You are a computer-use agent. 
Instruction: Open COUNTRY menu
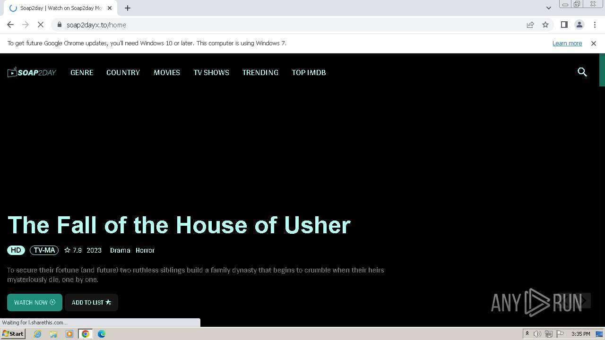(123, 72)
